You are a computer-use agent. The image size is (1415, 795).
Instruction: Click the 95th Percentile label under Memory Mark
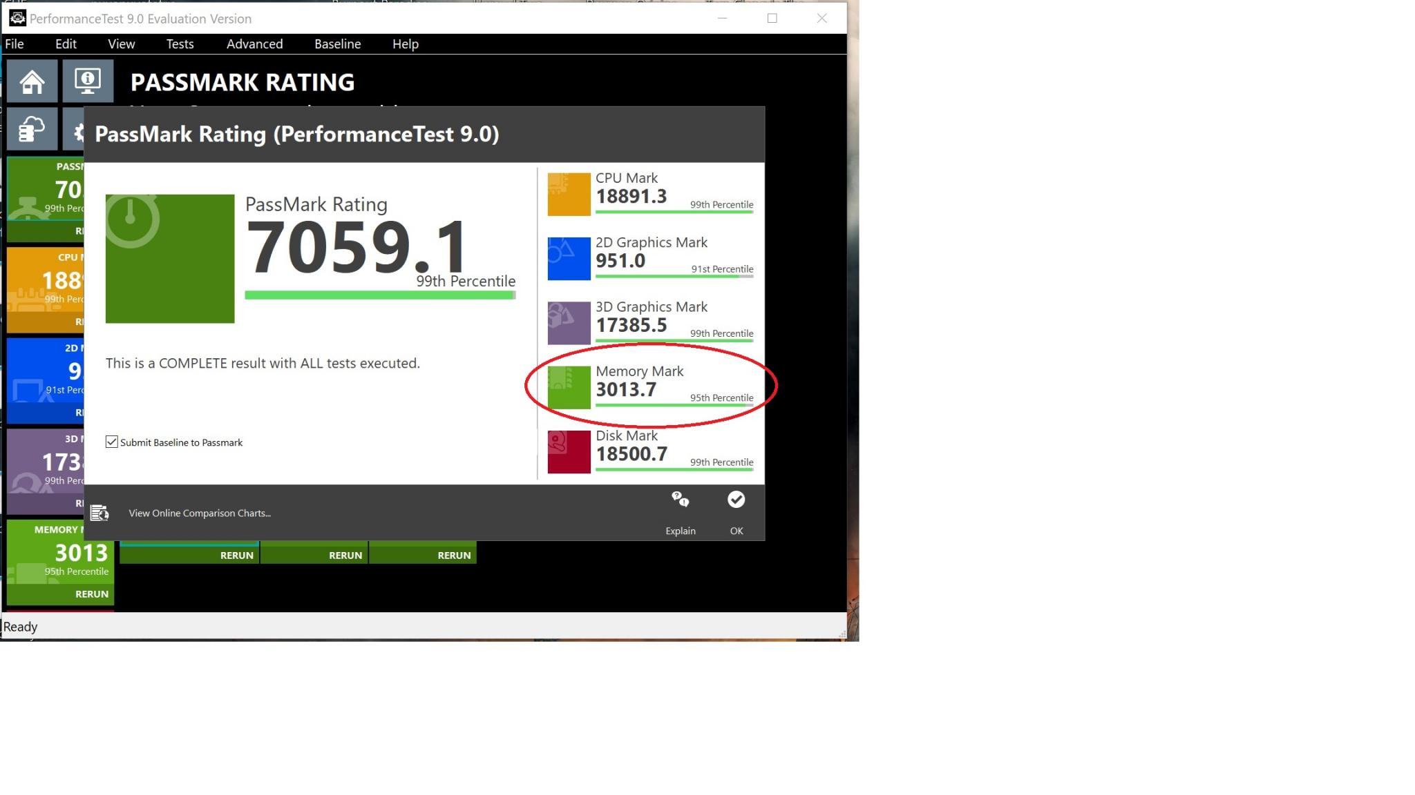(722, 398)
